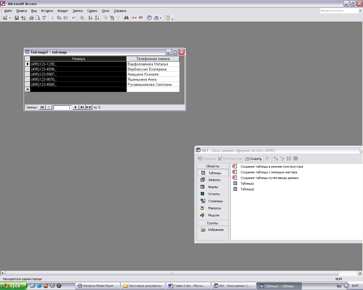Open the Окно menu
This screenshot has height=290, width=363.
[x=106, y=11]
